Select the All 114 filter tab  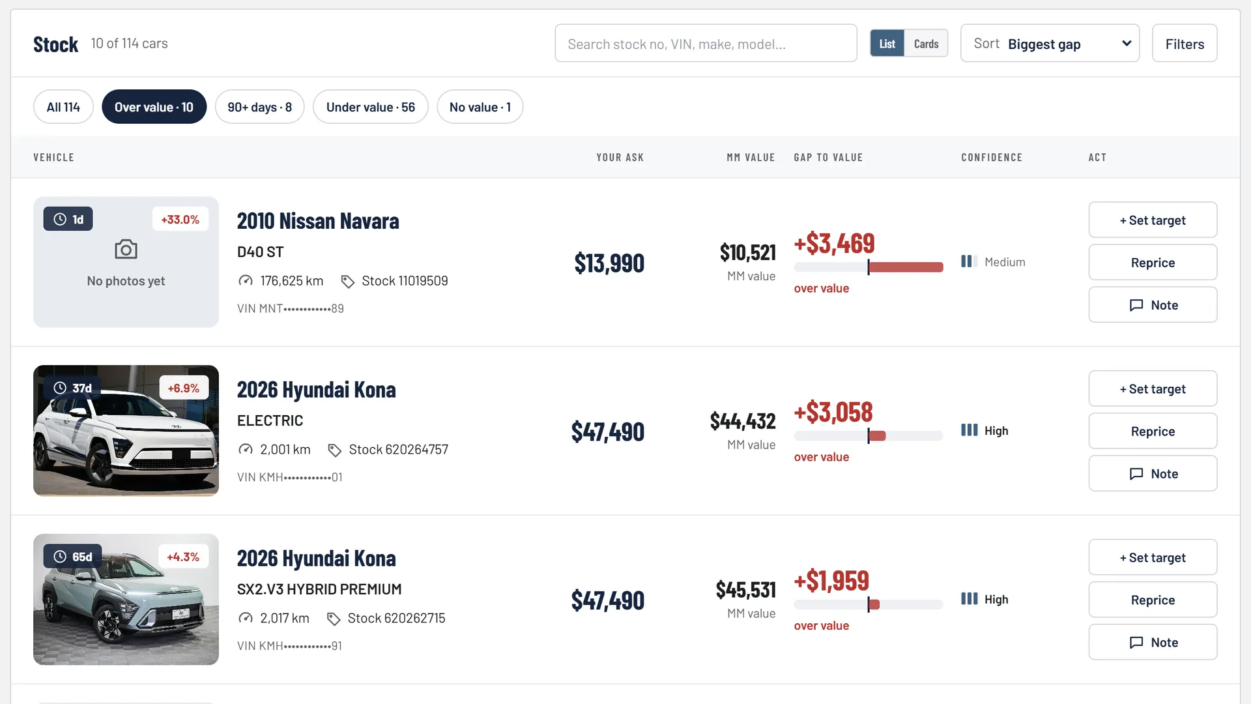63,107
